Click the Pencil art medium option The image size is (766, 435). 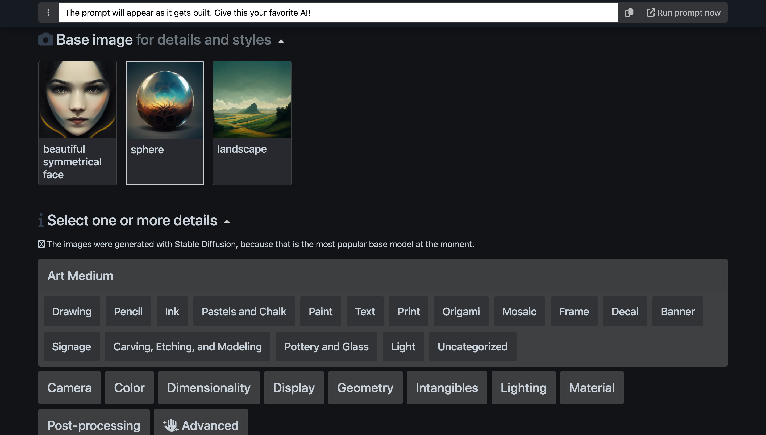coord(128,311)
